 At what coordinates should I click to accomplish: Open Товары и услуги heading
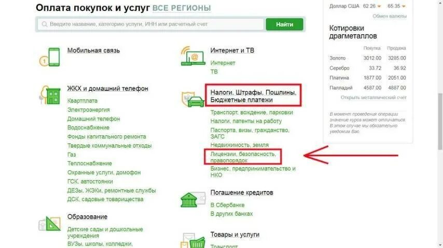[235, 235]
